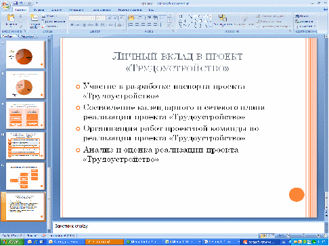Toggle text Shadow formatting
This screenshot has height=246, width=329.
[97, 24]
